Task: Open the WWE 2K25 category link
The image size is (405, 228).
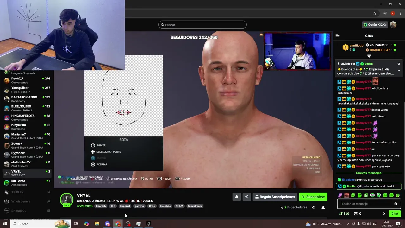Action: coord(84,206)
